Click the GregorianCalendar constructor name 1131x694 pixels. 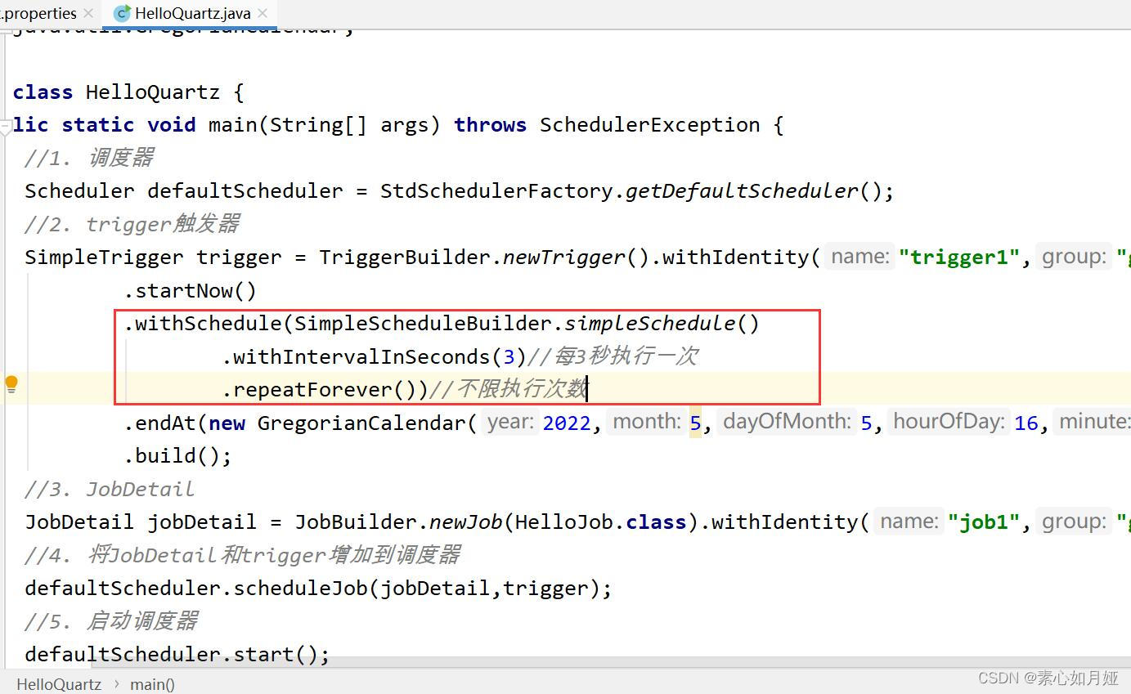[x=361, y=423]
